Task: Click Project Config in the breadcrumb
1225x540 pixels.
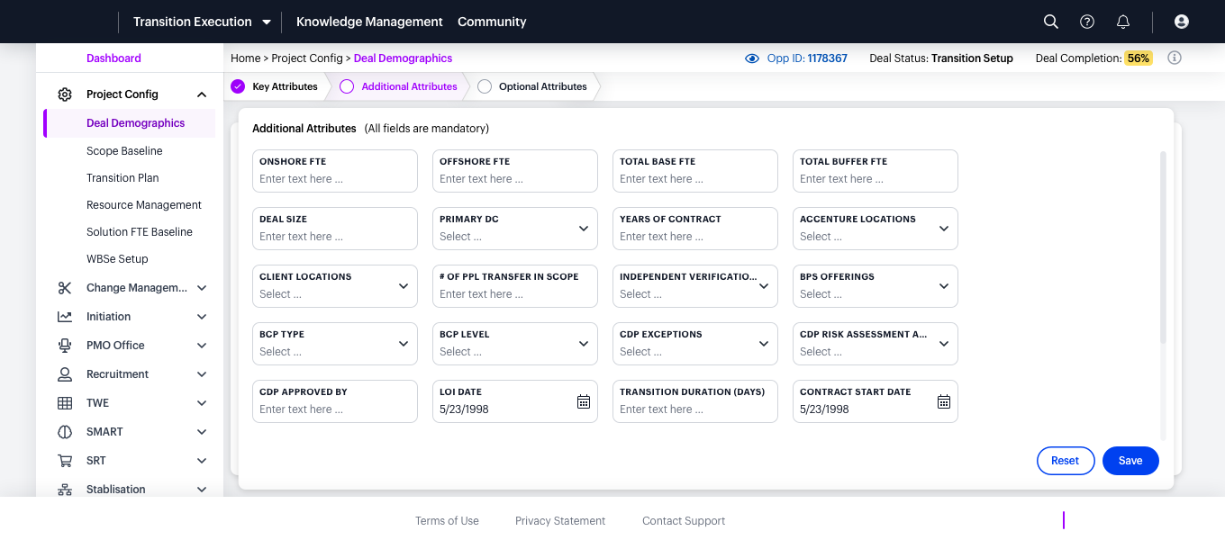Action: [x=307, y=58]
